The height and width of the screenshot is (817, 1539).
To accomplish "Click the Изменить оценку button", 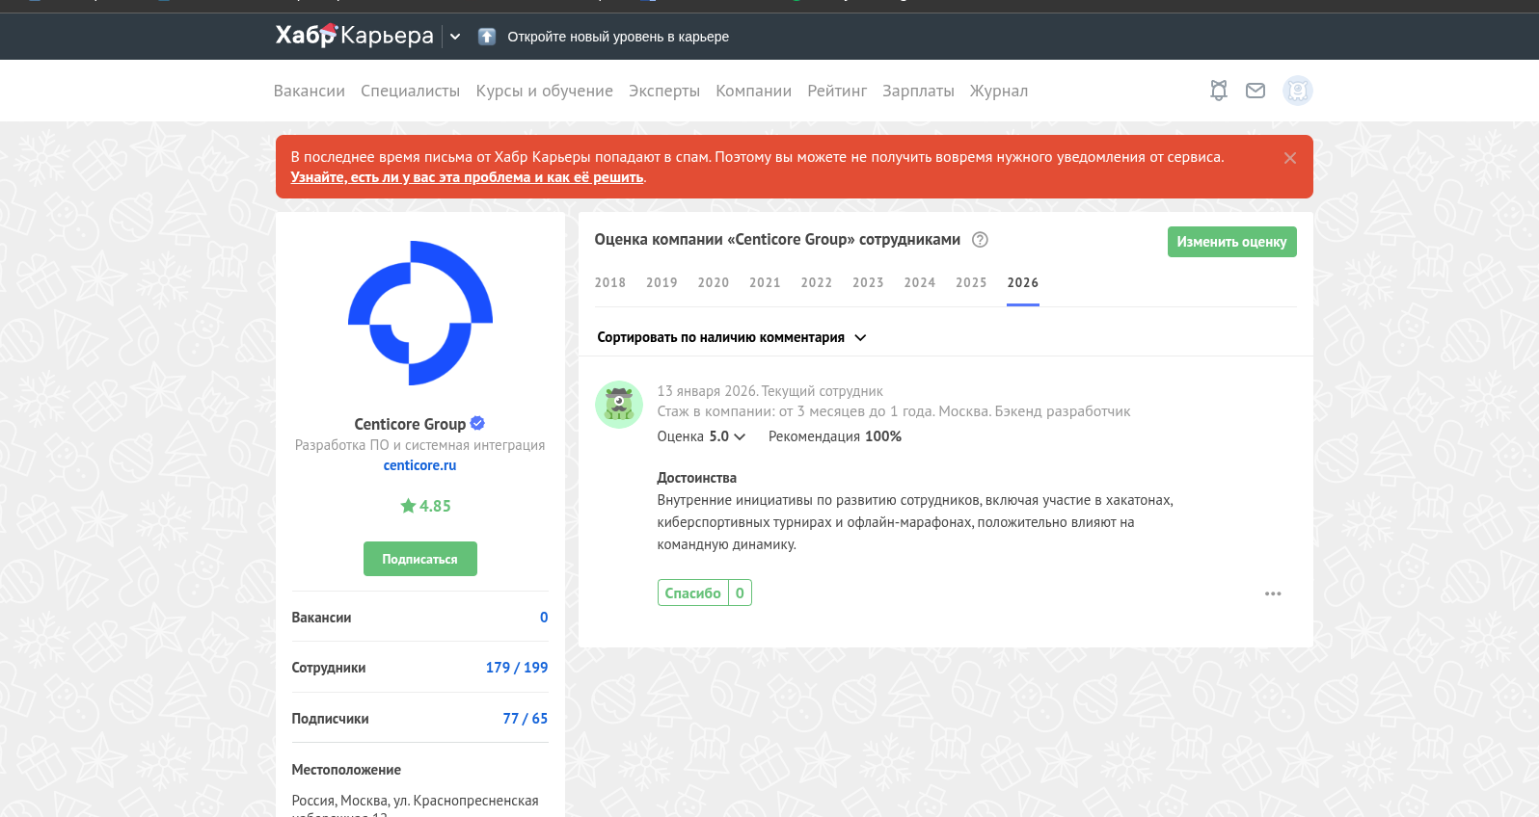I will tap(1231, 242).
